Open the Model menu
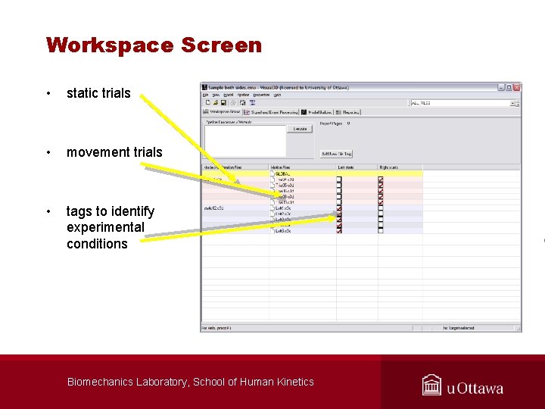Viewport: 545px width, 409px height. pyautogui.click(x=228, y=95)
